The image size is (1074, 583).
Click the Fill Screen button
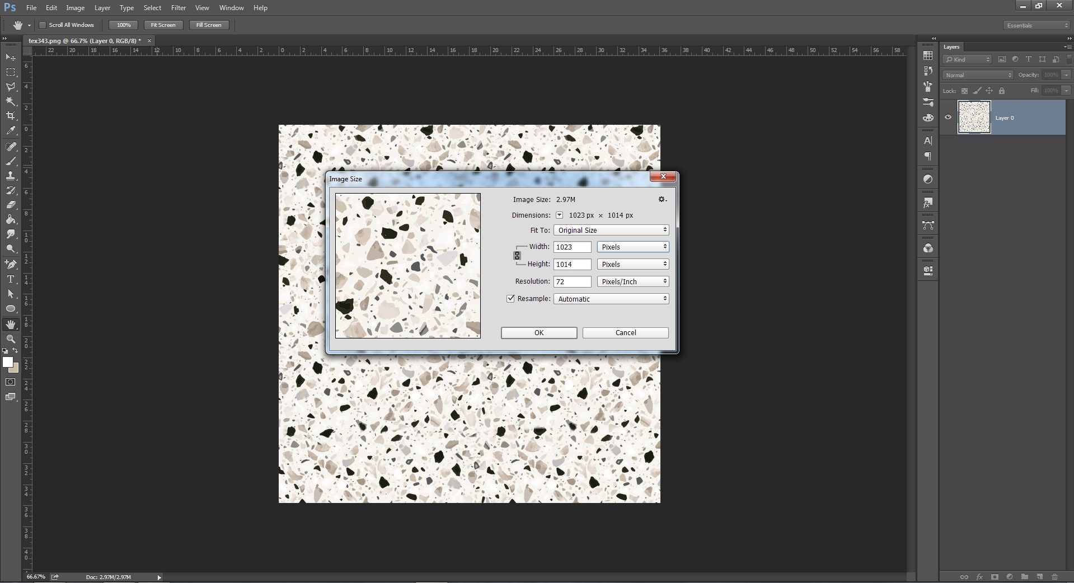click(209, 25)
